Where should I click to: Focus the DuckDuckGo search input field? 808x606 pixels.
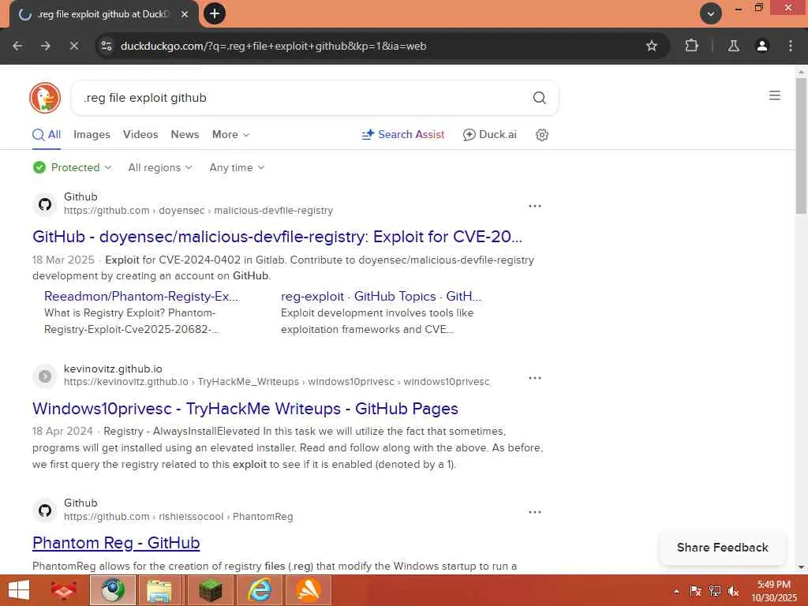click(x=304, y=98)
